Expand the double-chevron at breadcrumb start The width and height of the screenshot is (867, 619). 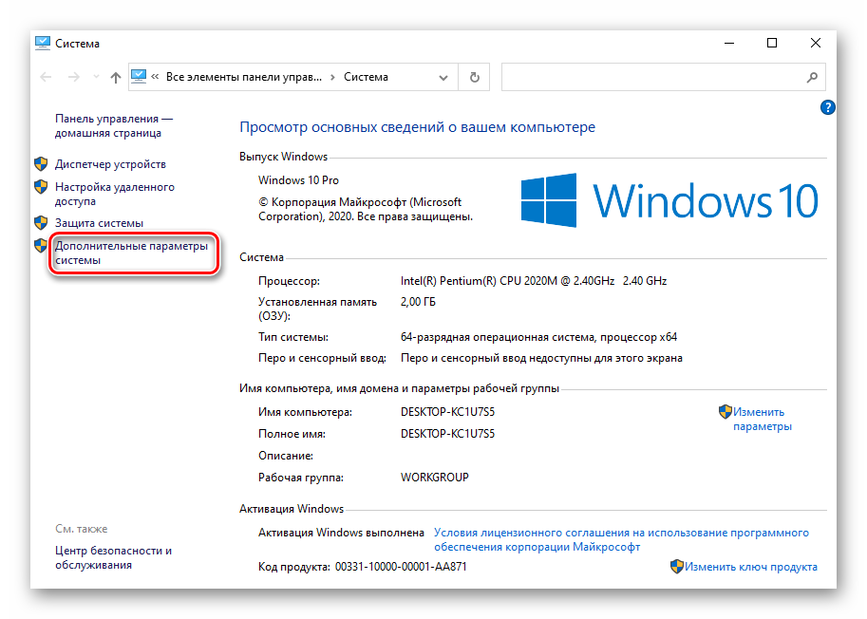157,77
